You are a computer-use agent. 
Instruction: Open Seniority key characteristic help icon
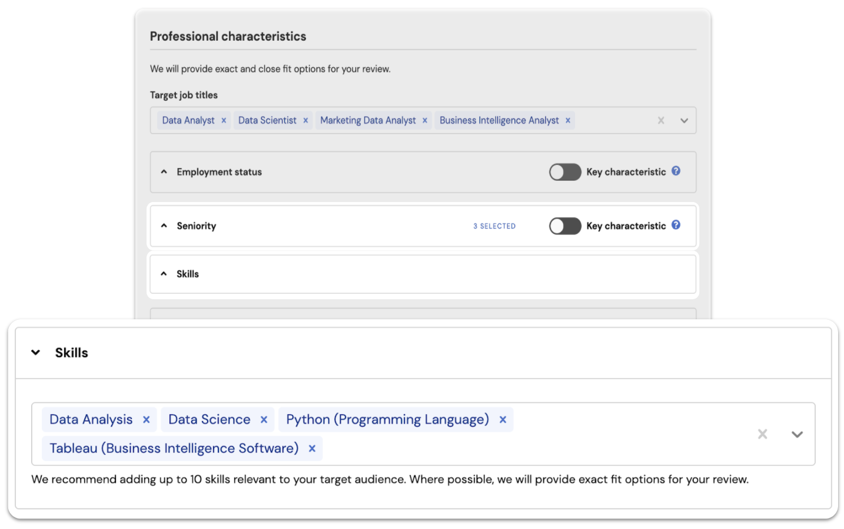[676, 225]
